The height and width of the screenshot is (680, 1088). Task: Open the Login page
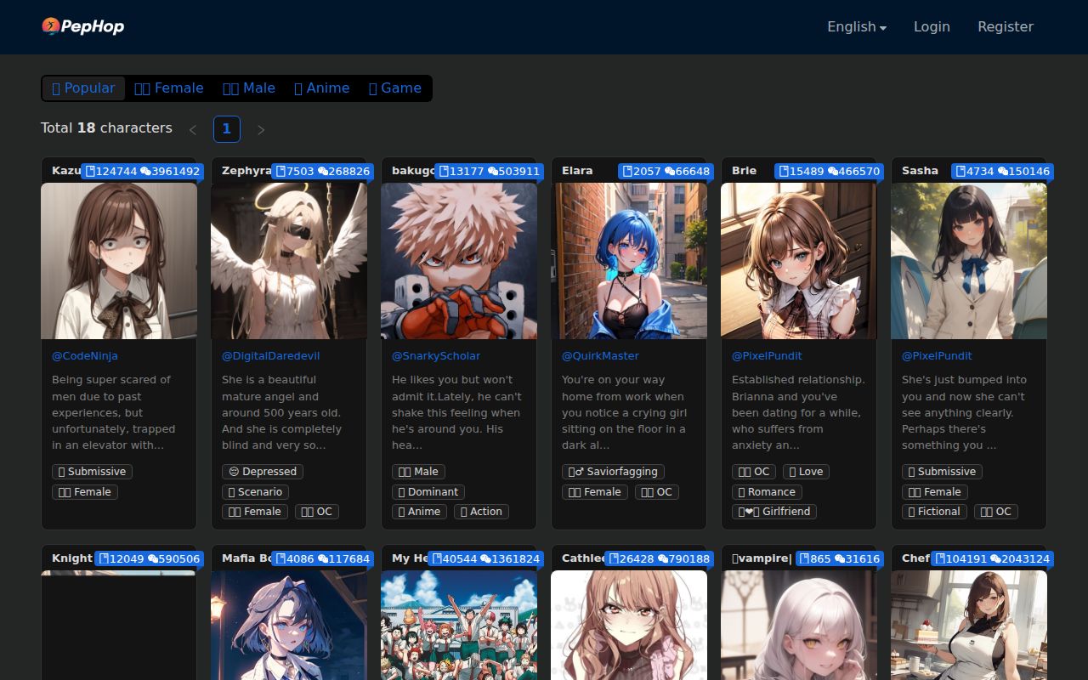(x=932, y=26)
